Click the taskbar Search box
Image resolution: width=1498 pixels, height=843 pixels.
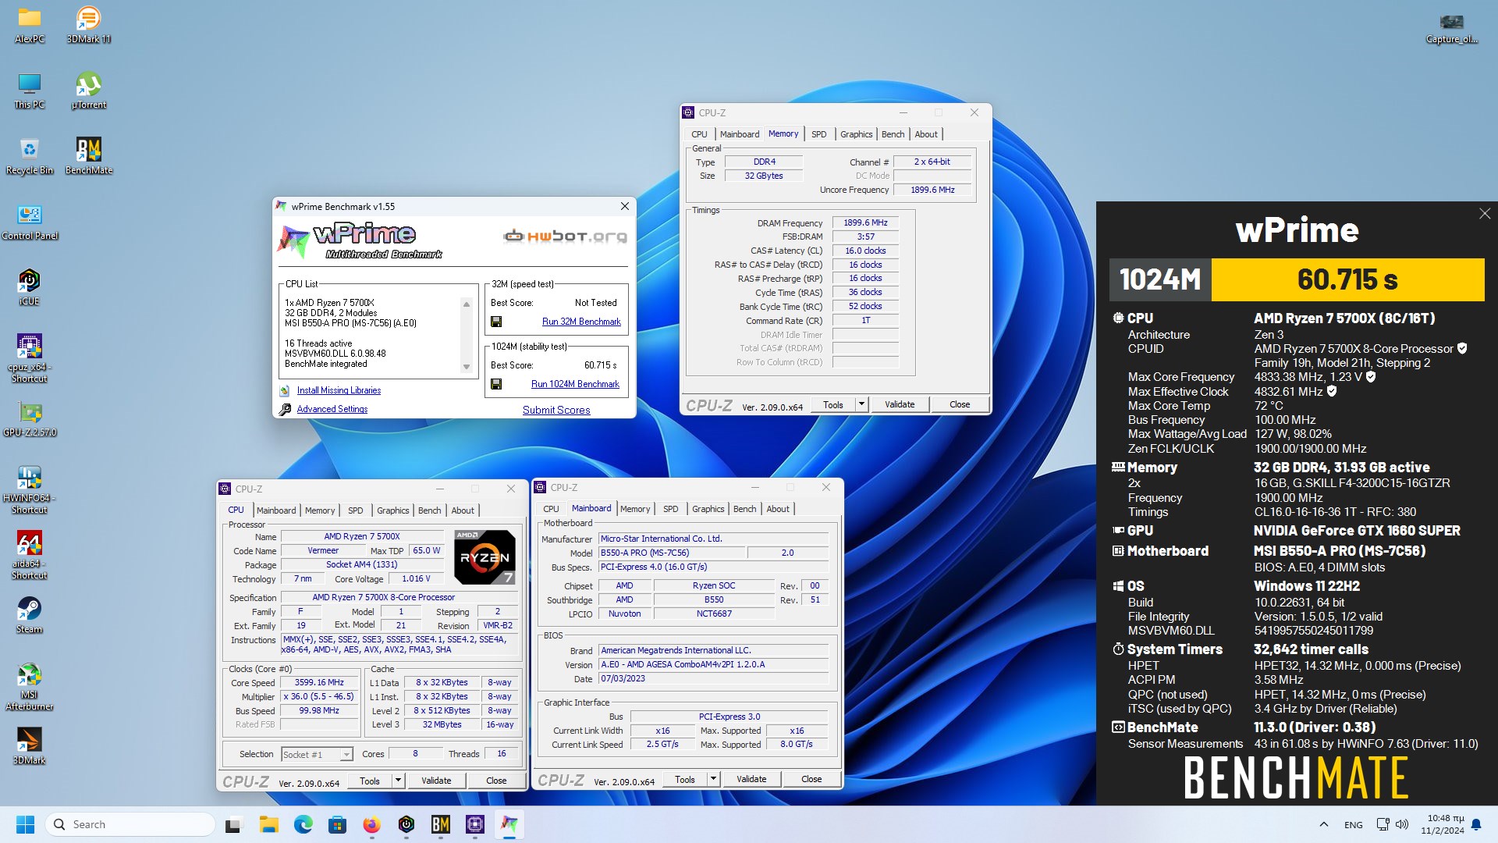pos(130,824)
